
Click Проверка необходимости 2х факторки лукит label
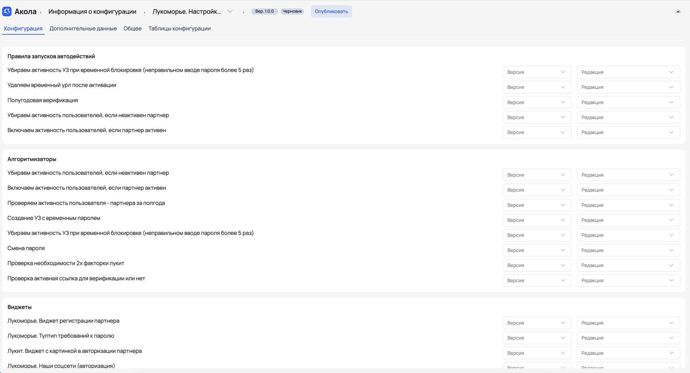click(x=66, y=263)
